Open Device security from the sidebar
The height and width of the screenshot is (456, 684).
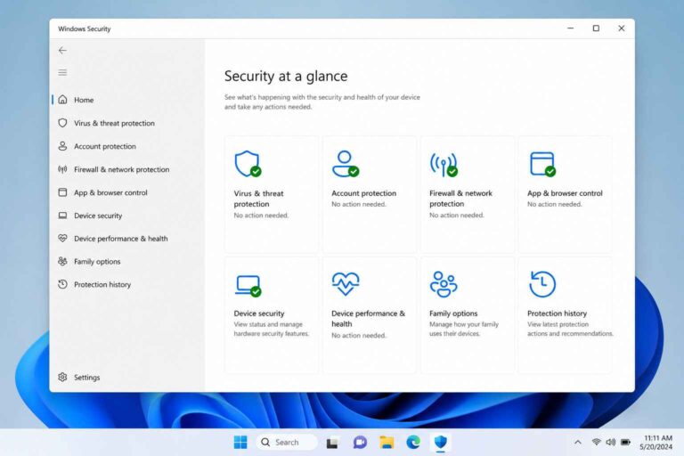[x=98, y=216]
